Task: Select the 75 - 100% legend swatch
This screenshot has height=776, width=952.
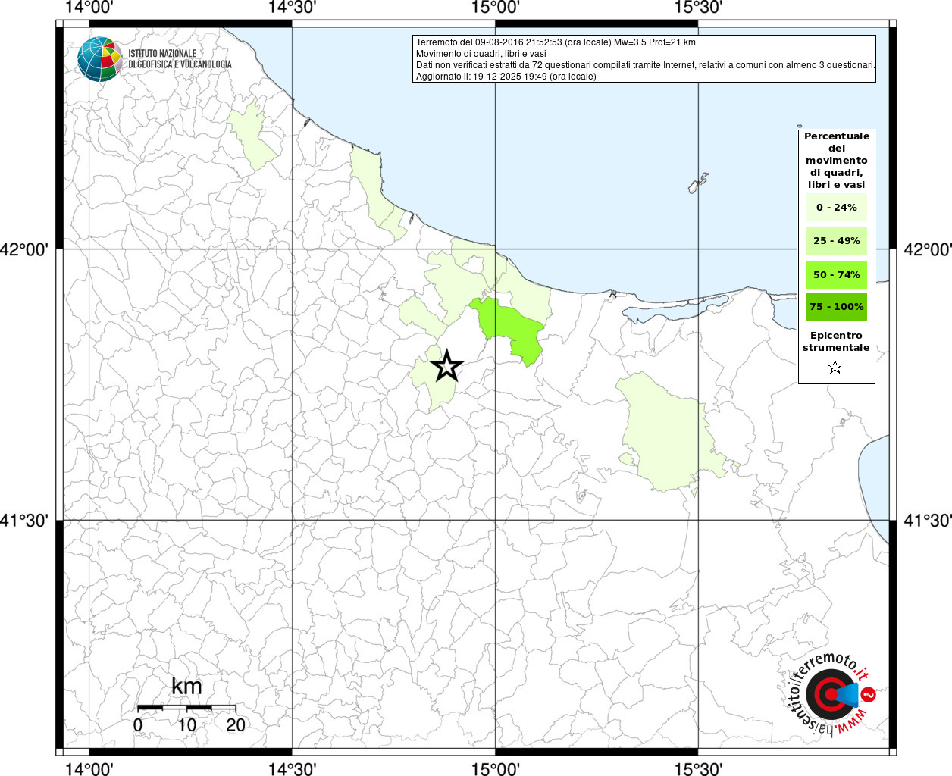Action: [836, 307]
